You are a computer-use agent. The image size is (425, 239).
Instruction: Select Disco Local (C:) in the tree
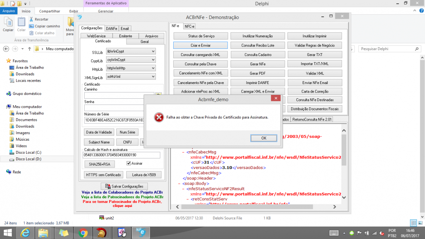click(x=28, y=152)
